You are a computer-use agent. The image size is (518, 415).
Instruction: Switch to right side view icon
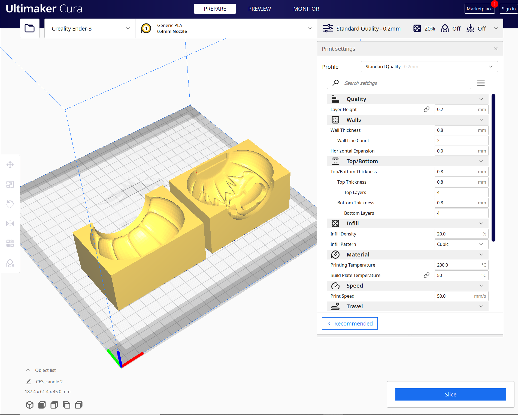tap(79, 405)
